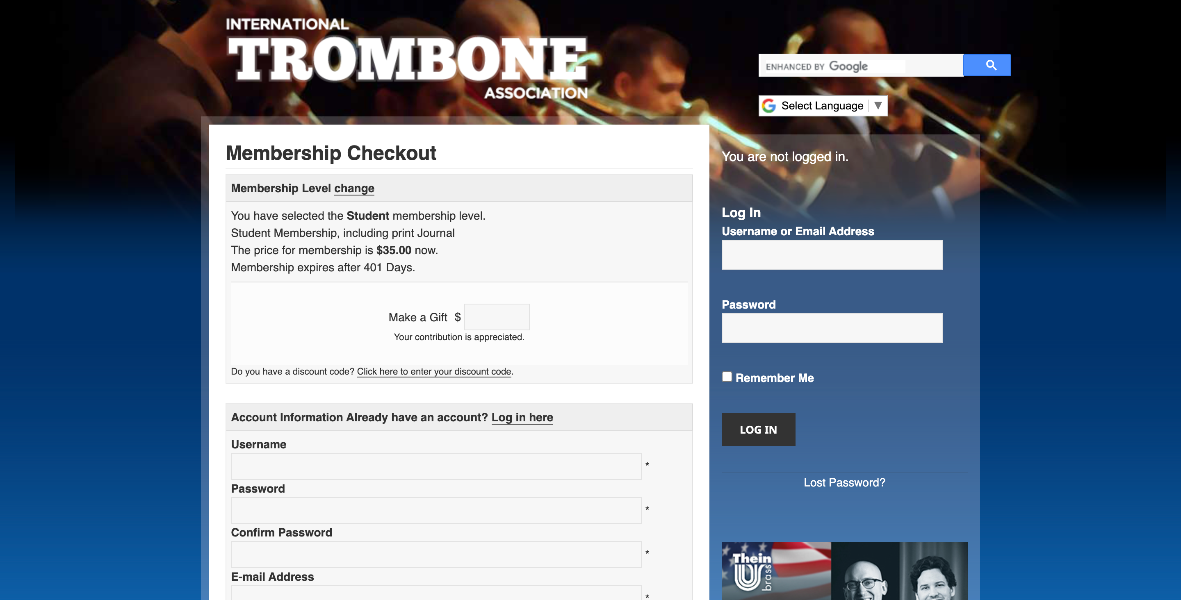Viewport: 1181px width, 600px height.
Task: Enable Remember Me login toggle
Action: (x=726, y=376)
